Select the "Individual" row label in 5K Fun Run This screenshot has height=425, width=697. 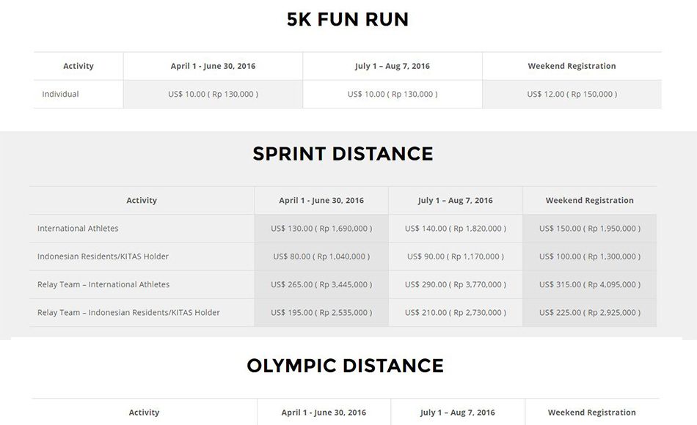tap(60, 94)
